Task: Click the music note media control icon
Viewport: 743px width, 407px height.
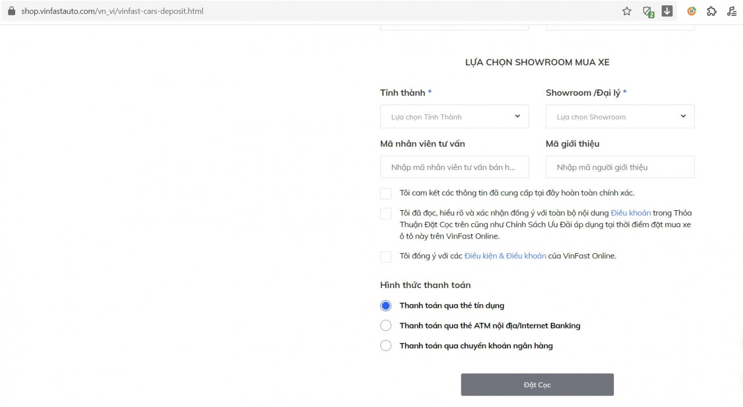Action: 732,11
